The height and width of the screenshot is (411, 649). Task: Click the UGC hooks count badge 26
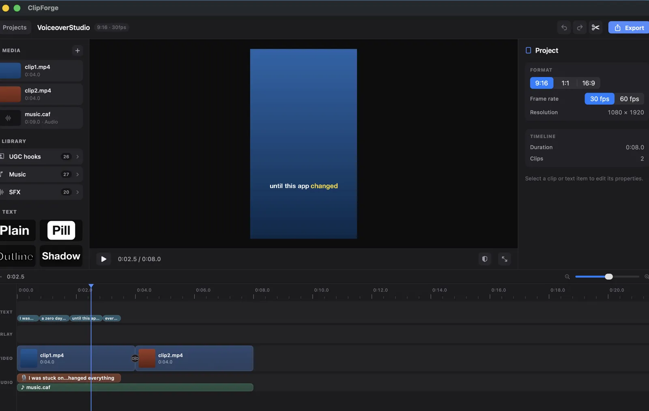click(x=66, y=156)
